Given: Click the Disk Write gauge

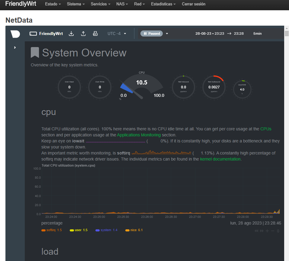Looking at the screenshot, I should [x=100, y=87].
